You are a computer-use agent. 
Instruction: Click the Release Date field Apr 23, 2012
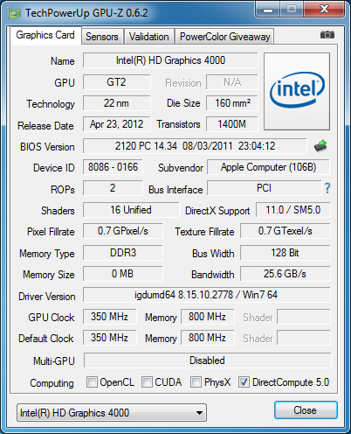click(x=116, y=124)
